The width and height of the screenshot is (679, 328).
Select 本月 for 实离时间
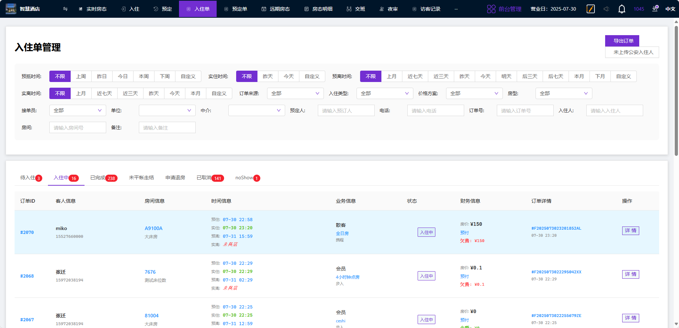pos(196,93)
